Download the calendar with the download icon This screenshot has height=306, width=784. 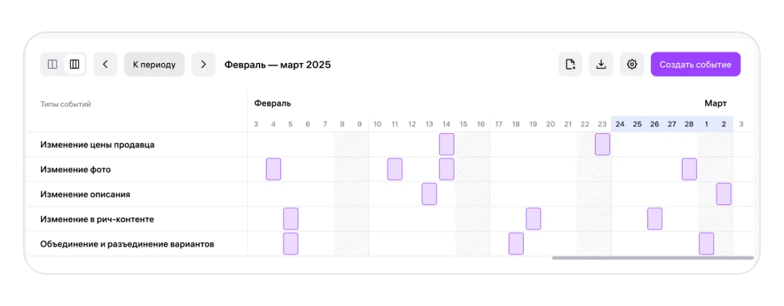601,64
